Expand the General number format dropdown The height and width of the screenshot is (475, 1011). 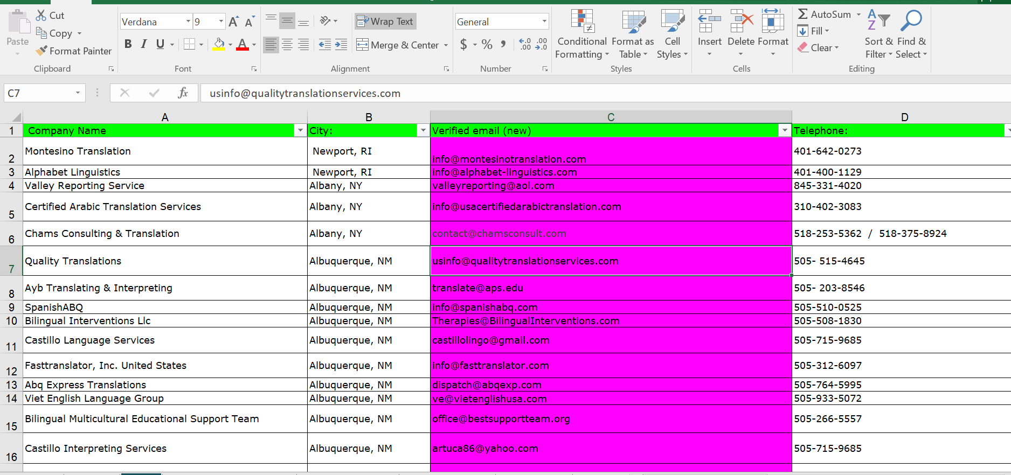coord(544,22)
